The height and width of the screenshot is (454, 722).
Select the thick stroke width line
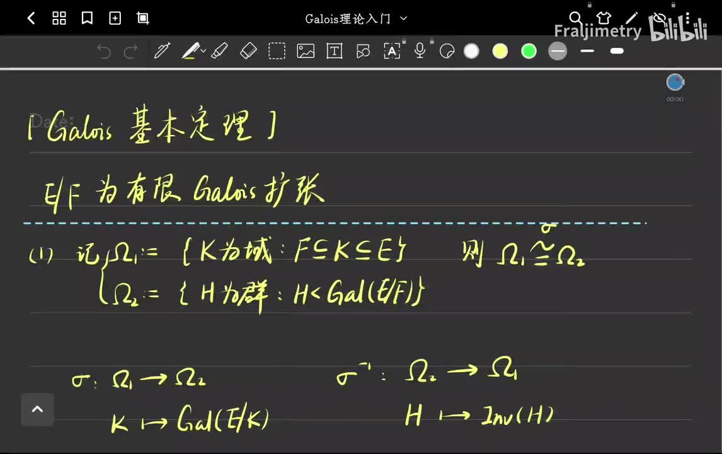[x=617, y=50]
